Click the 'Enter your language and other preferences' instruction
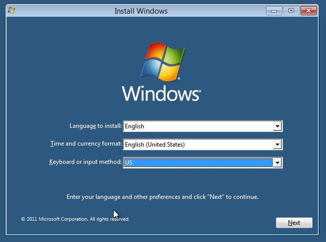 (162, 197)
